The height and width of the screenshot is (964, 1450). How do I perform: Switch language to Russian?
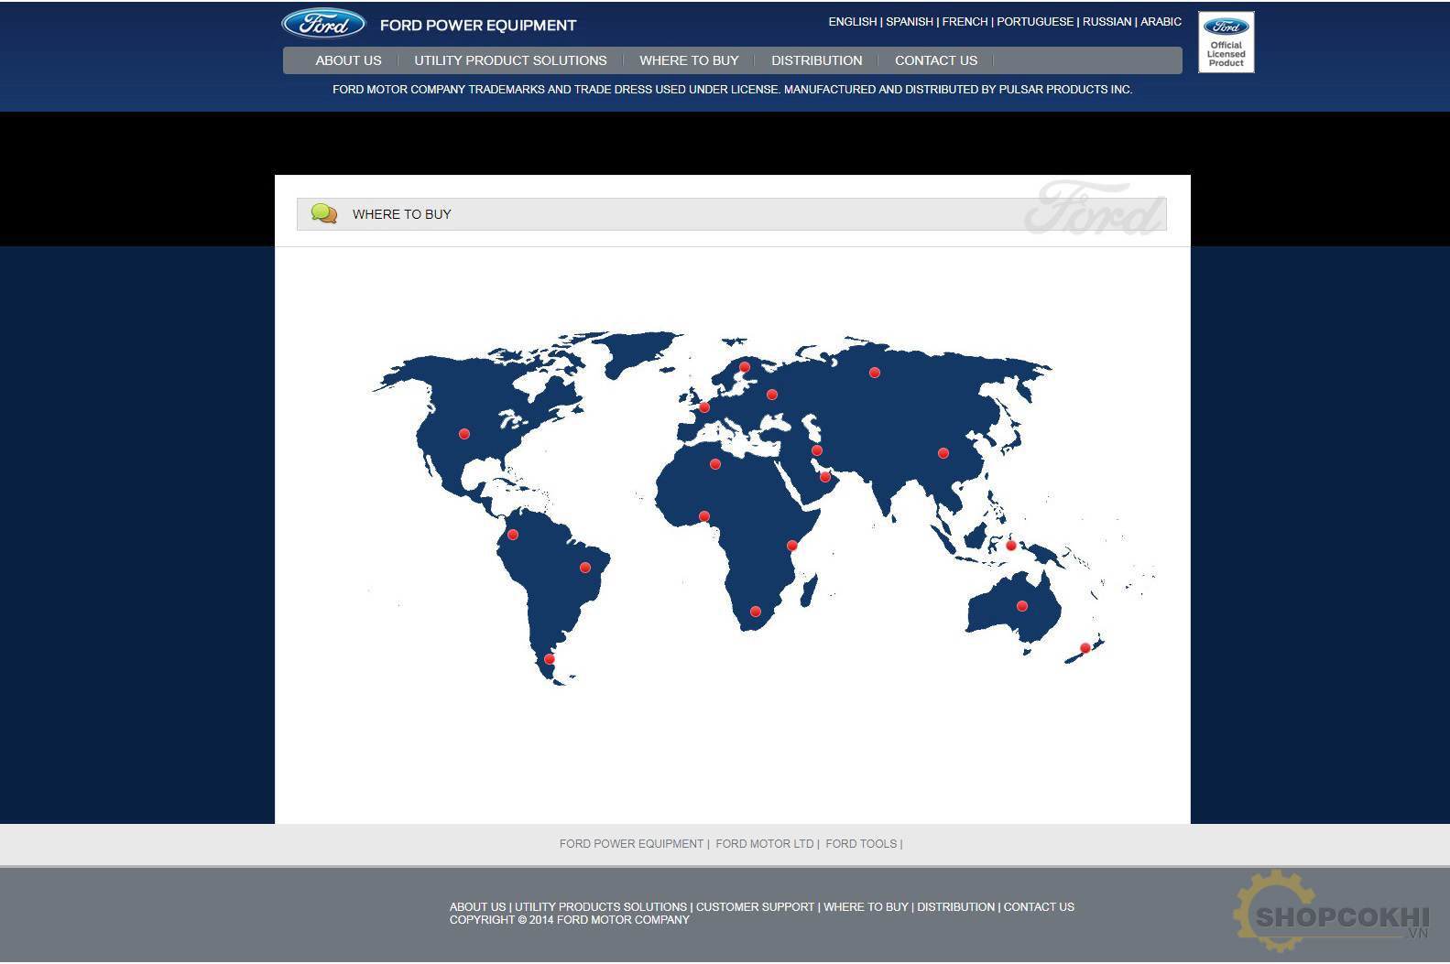1107,21
